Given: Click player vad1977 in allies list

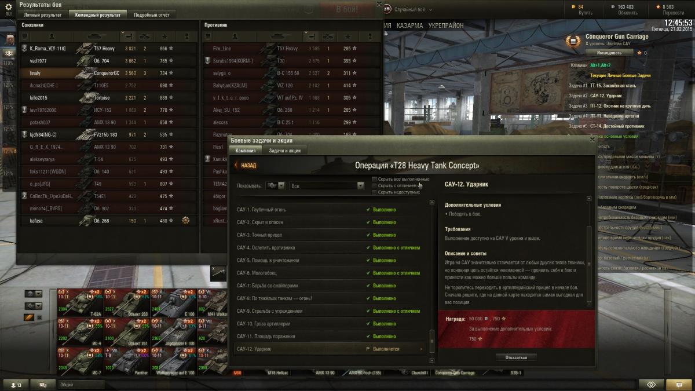Looking at the screenshot, I should 38,61.
